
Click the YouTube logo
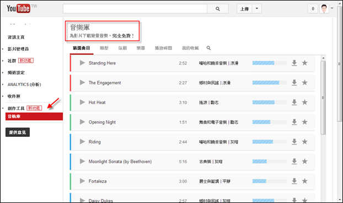tap(18, 8)
